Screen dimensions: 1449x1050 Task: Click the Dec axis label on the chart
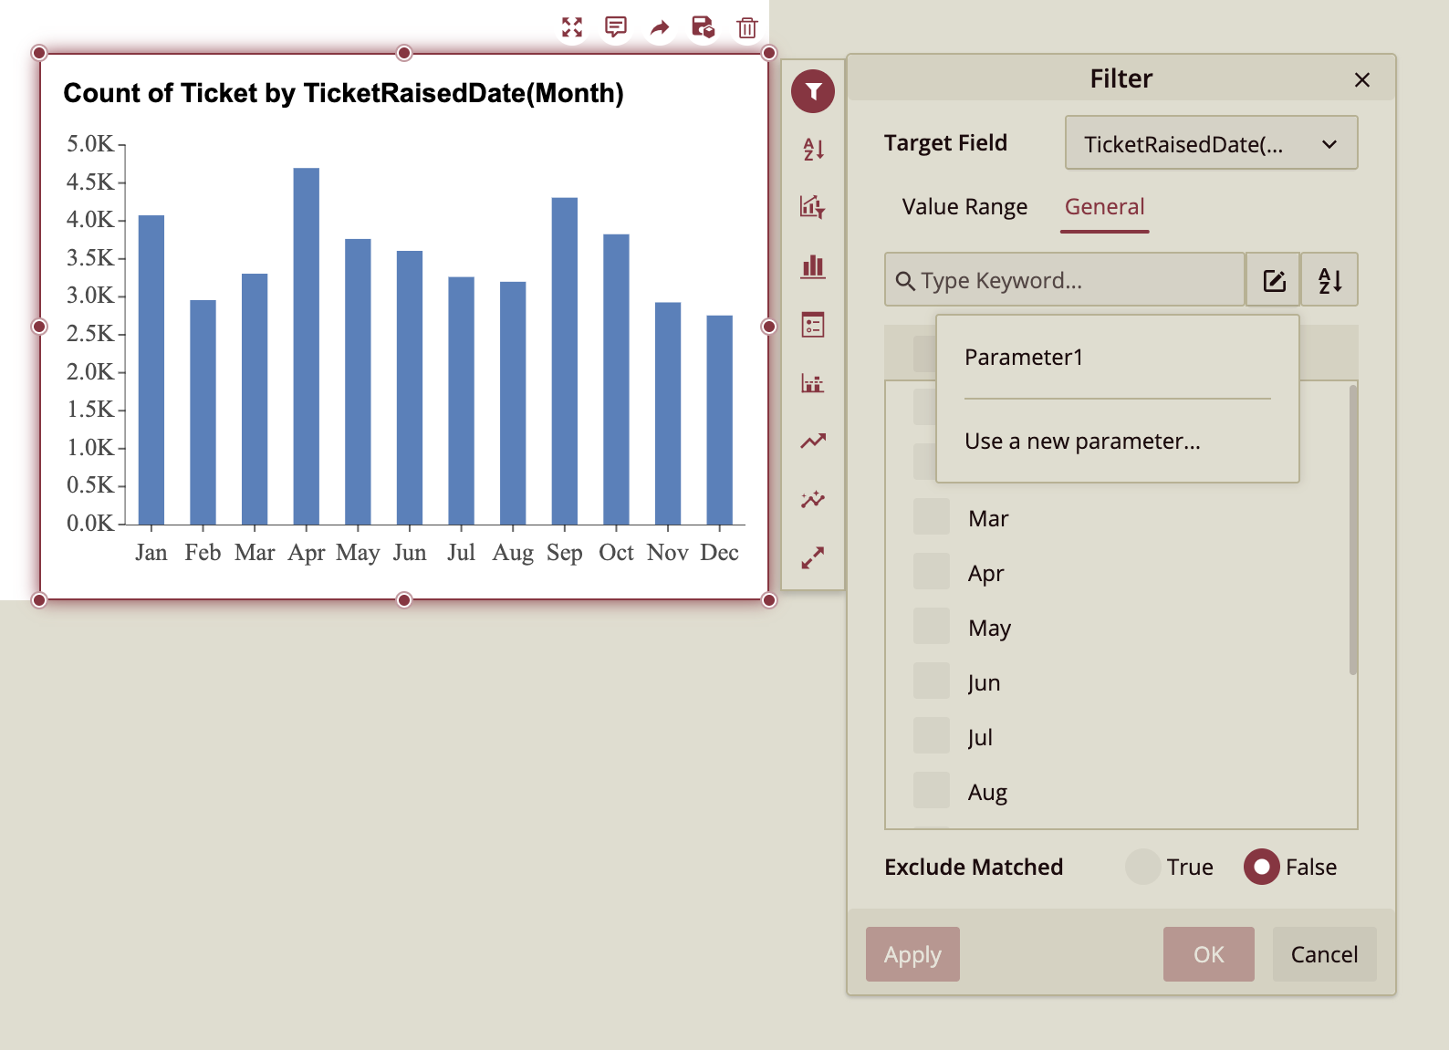click(719, 553)
